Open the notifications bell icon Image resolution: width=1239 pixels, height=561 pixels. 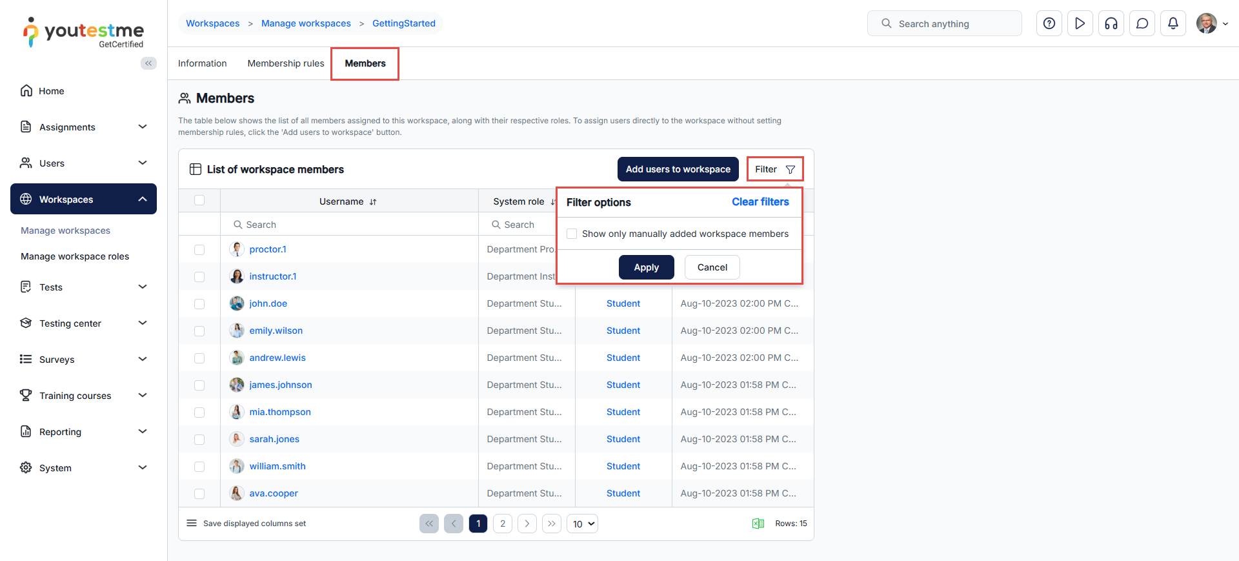click(x=1173, y=24)
